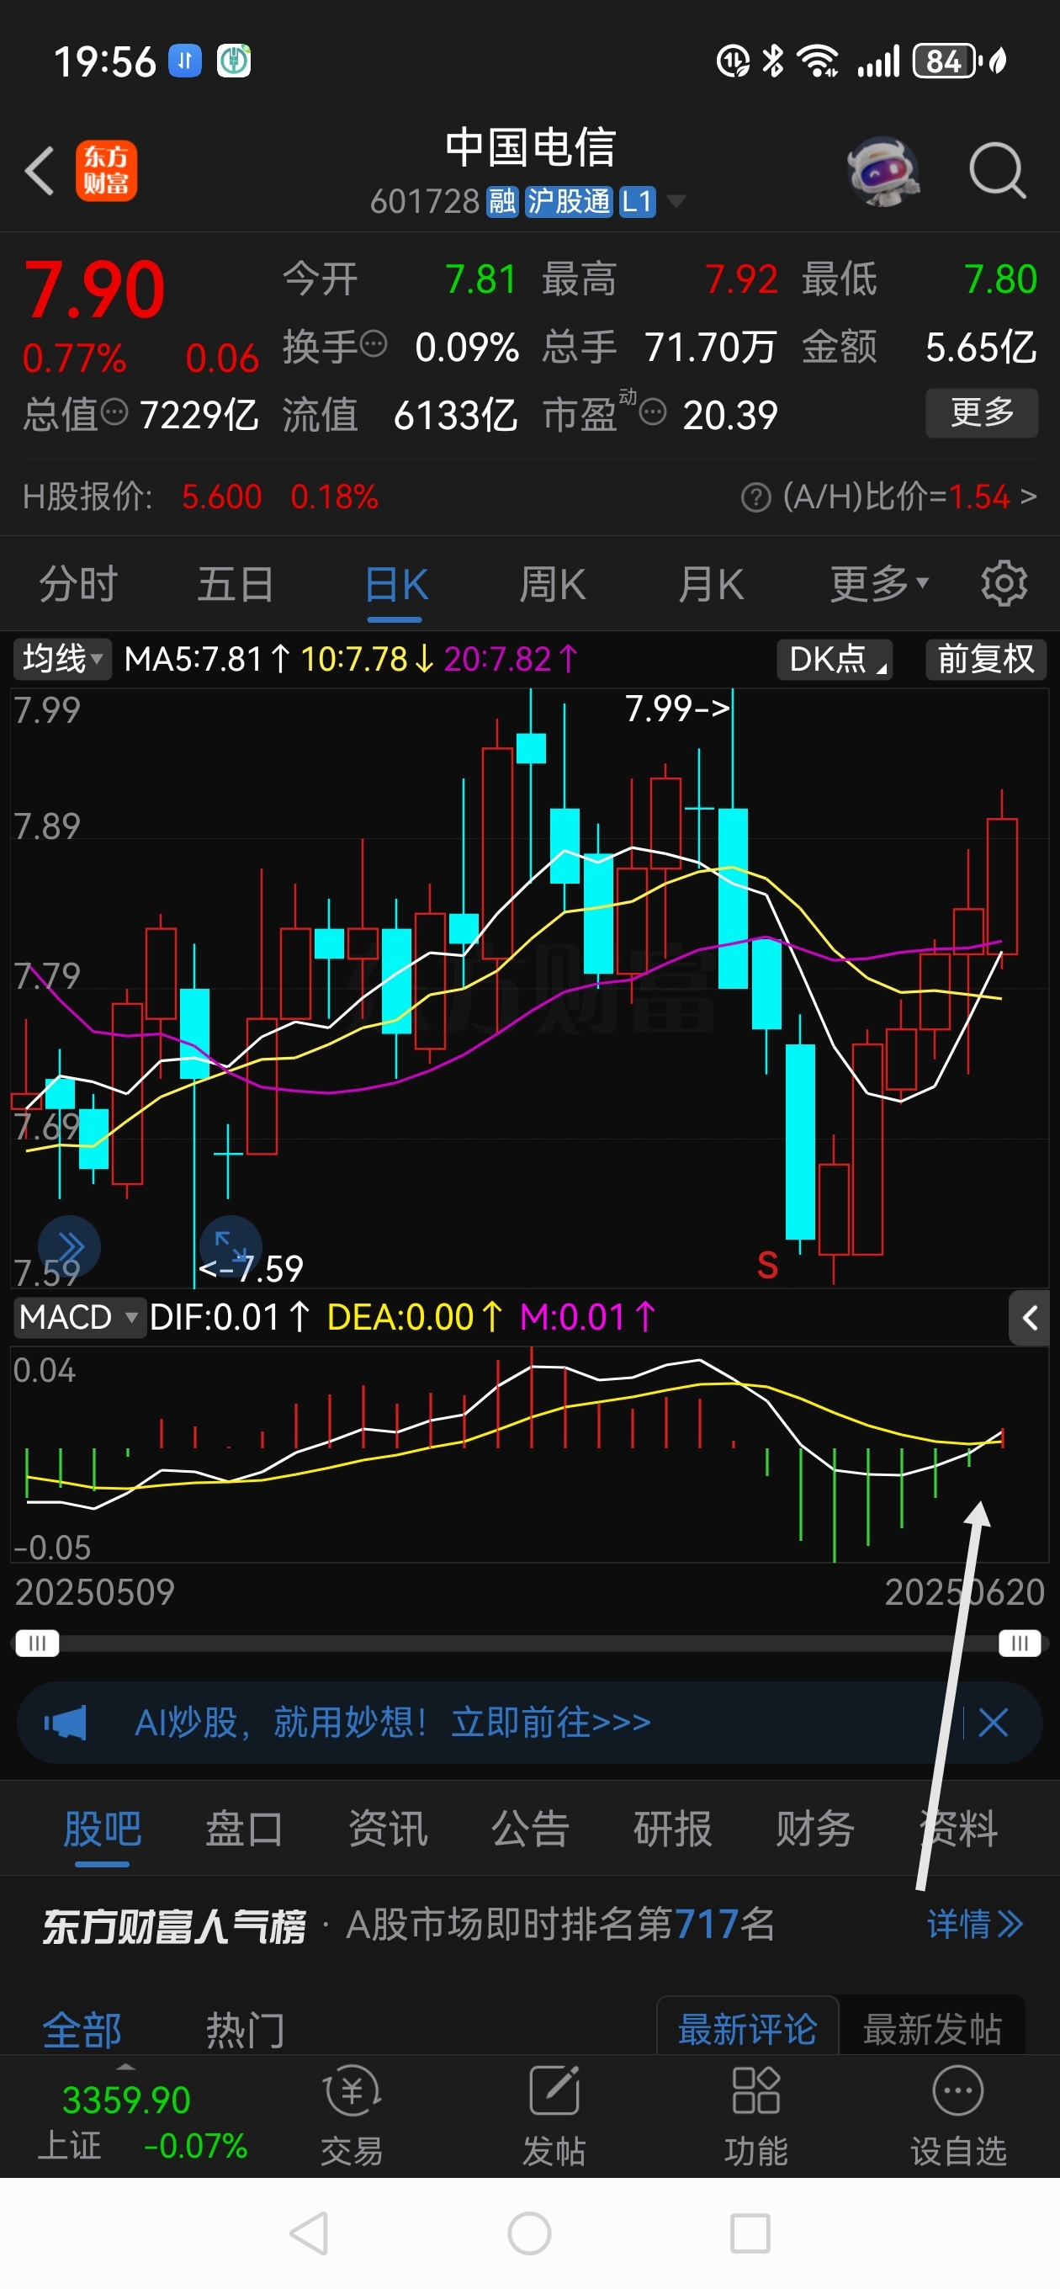This screenshot has width=1060, height=2289.
Task: Switch to the 五日 chart tab
Action: [236, 584]
